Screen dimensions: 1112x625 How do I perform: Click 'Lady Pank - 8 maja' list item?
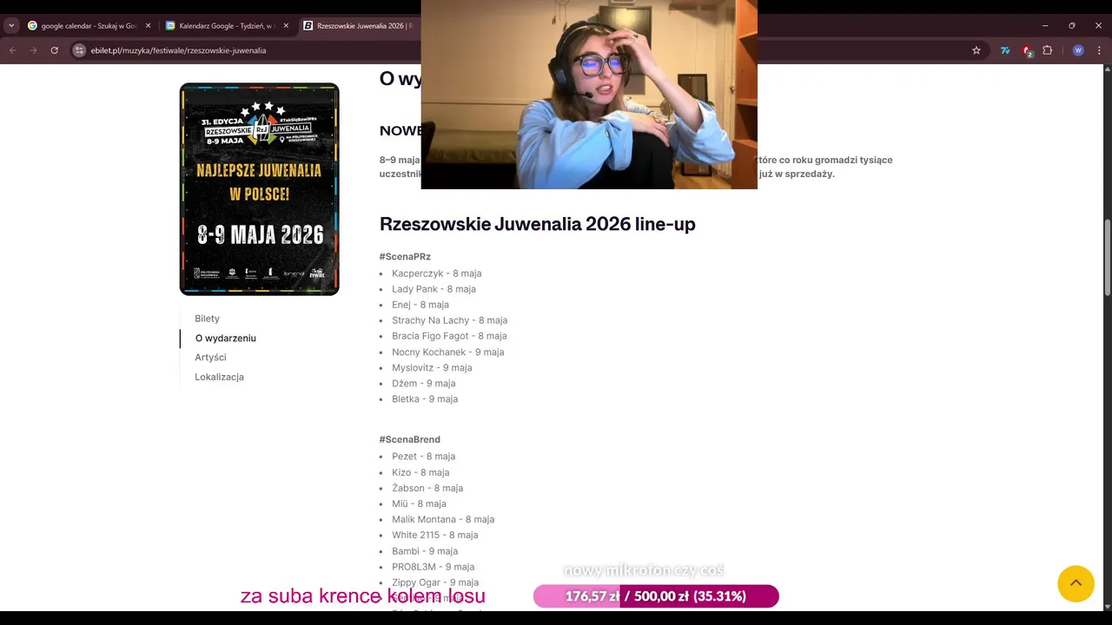tap(434, 289)
